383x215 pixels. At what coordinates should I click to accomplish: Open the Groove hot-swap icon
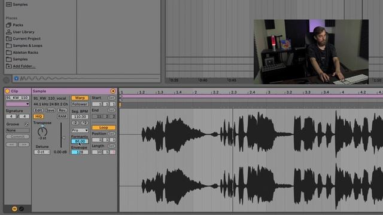coord(26,124)
